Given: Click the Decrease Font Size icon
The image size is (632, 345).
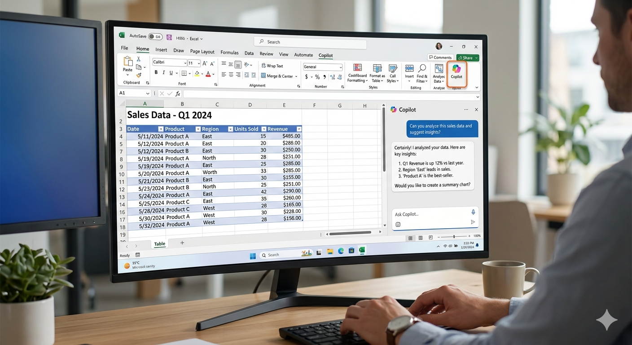Looking at the screenshot, I should click(x=213, y=63).
